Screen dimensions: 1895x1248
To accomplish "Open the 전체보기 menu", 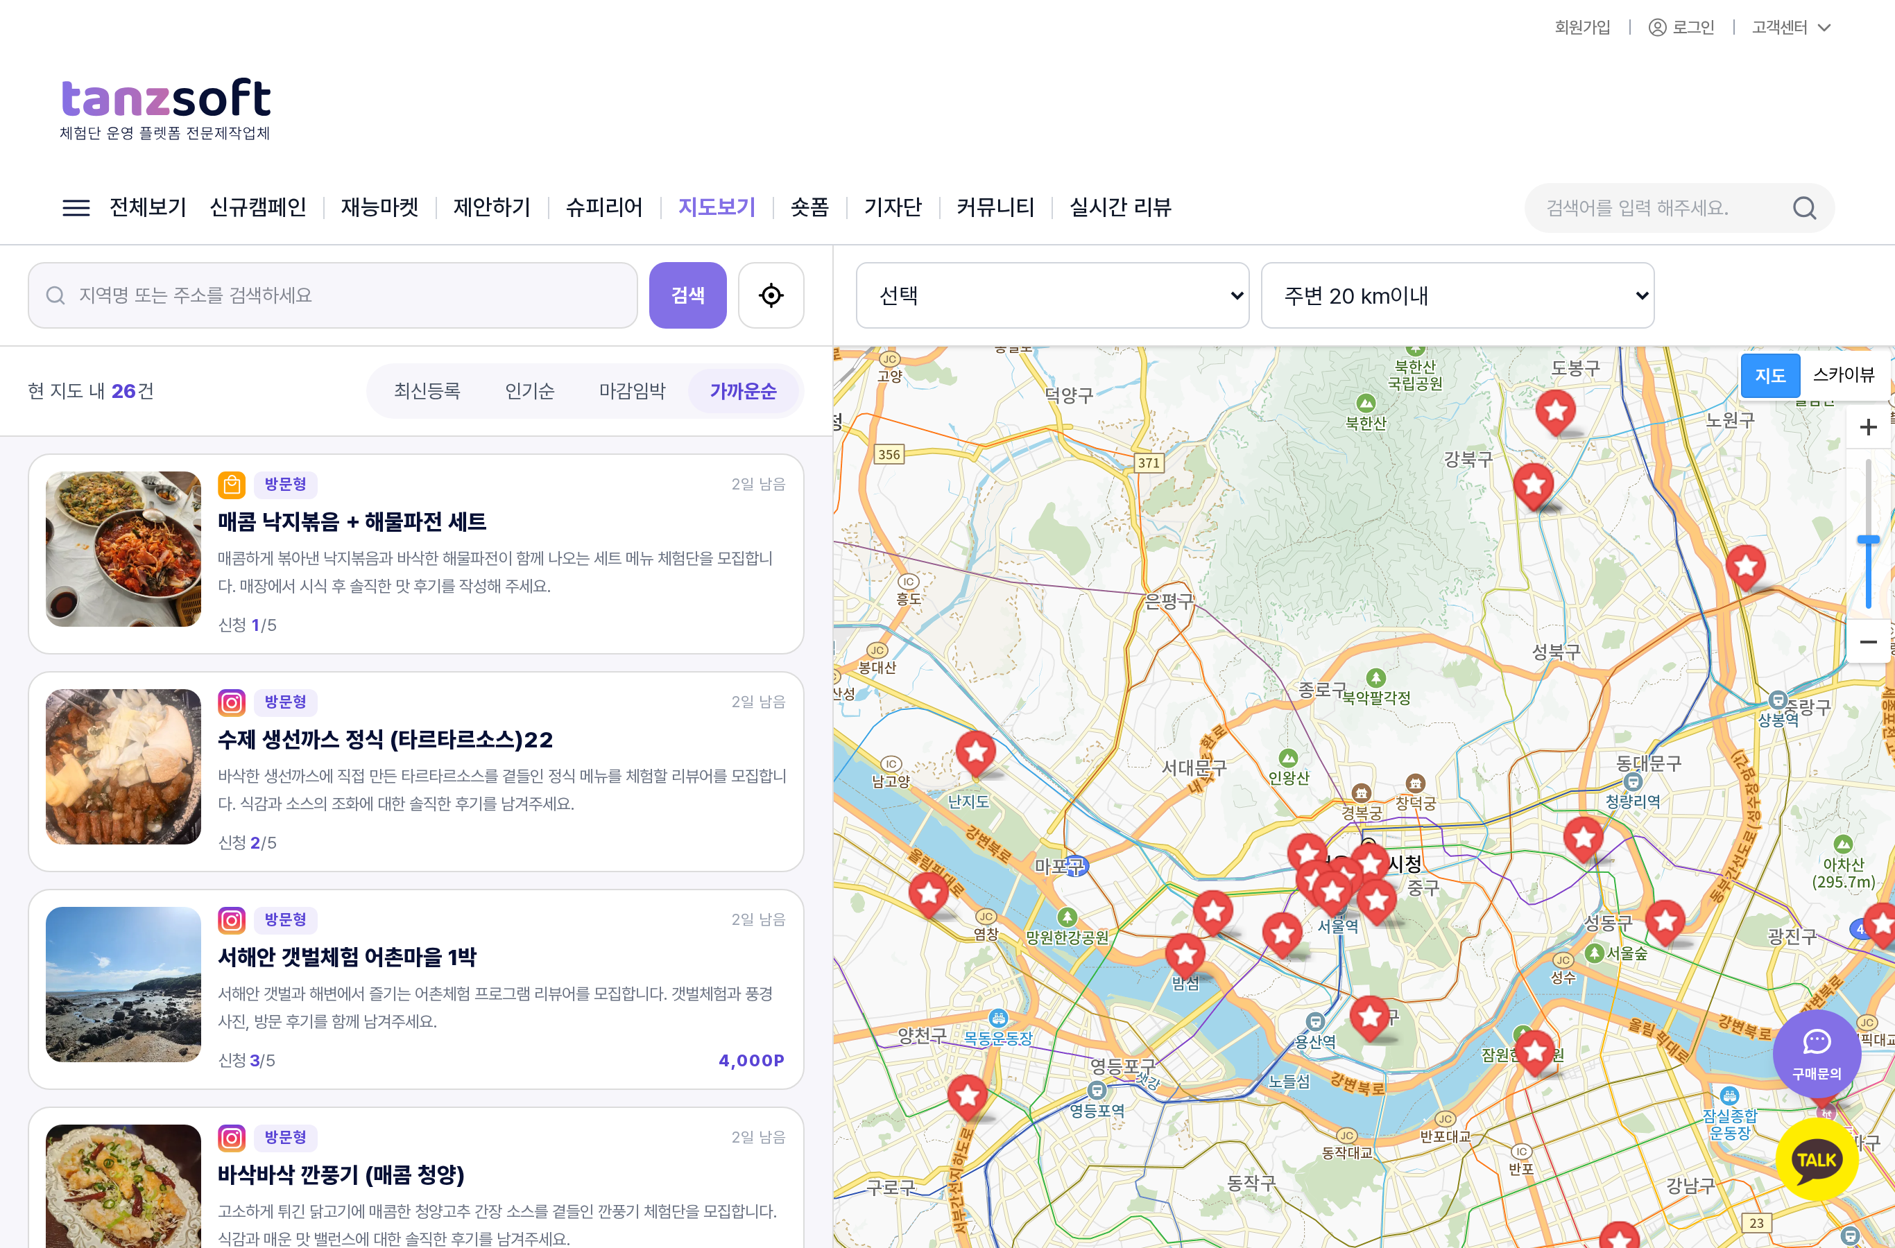I will pyautogui.click(x=148, y=208).
